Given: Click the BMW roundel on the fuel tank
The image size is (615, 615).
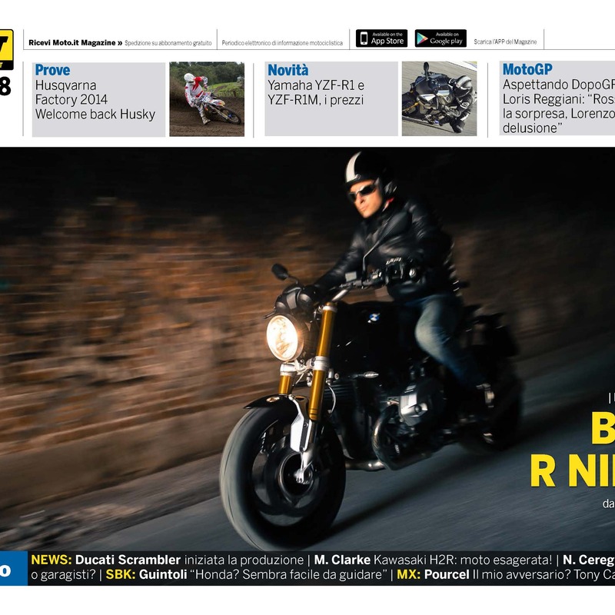Looking at the screenshot, I should click(x=373, y=317).
